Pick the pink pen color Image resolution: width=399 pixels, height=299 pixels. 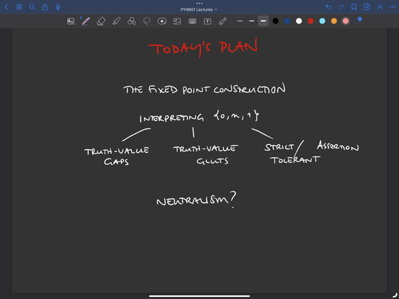(x=346, y=21)
